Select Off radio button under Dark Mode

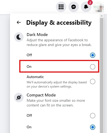coord(93,55)
